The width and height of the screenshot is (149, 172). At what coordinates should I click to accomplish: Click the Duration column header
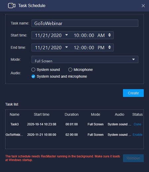(72, 114)
